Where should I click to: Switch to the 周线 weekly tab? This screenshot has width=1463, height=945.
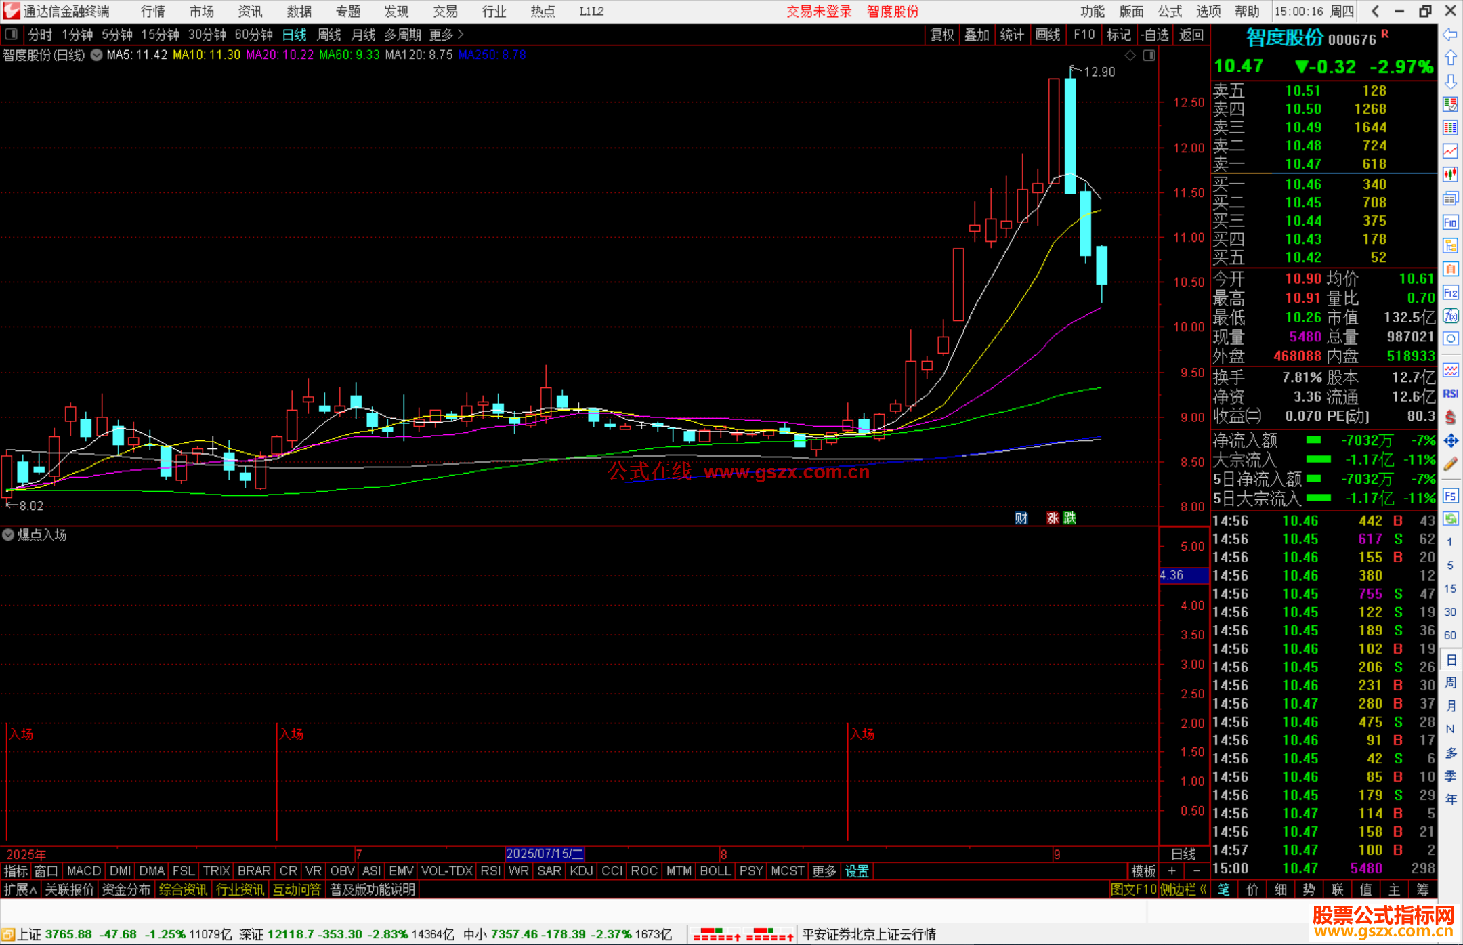(x=329, y=35)
